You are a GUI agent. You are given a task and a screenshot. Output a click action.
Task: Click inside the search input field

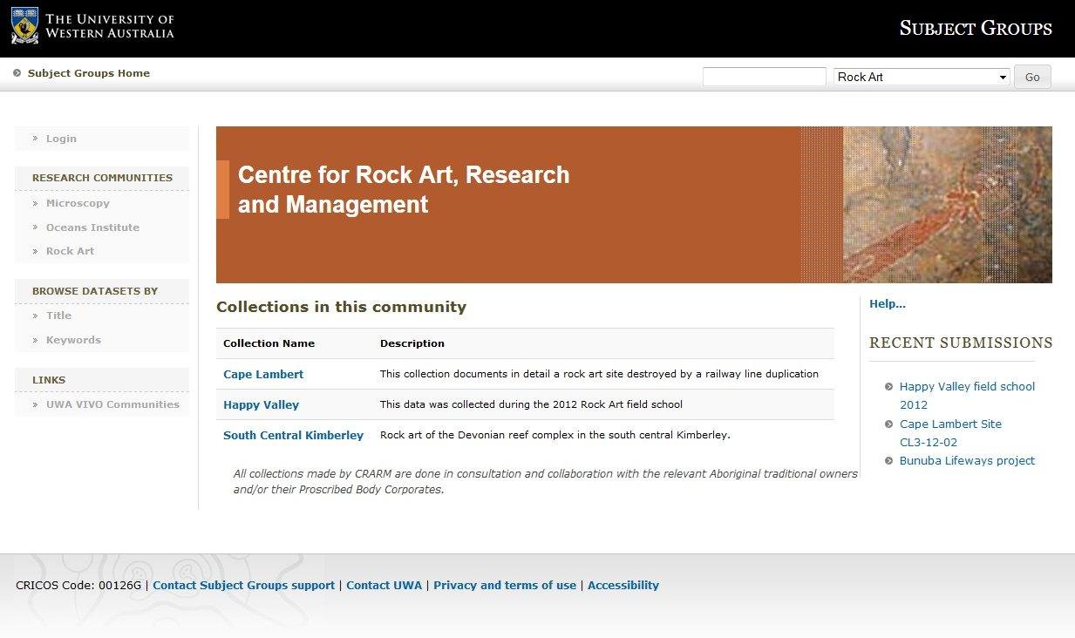[764, 77]
